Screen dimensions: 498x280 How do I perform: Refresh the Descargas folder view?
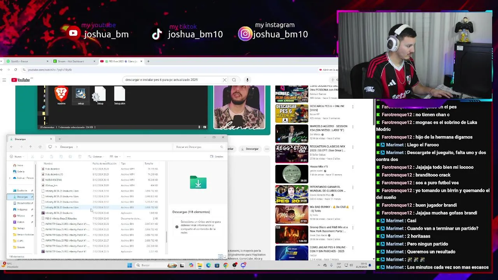point(40,147)
